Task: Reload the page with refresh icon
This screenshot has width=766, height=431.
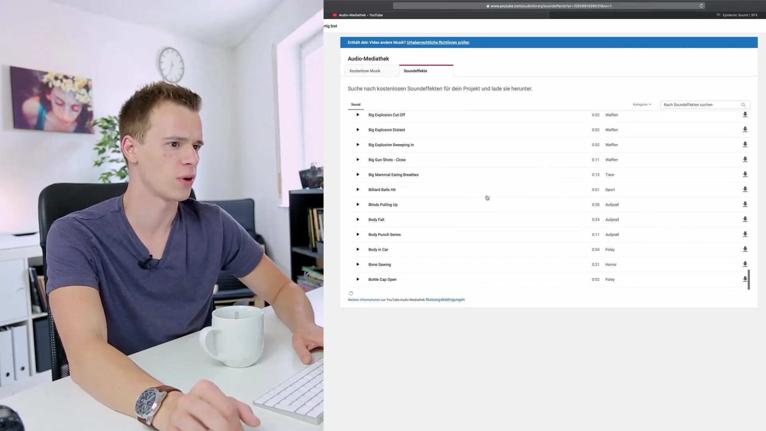Action: click(701, 6)
